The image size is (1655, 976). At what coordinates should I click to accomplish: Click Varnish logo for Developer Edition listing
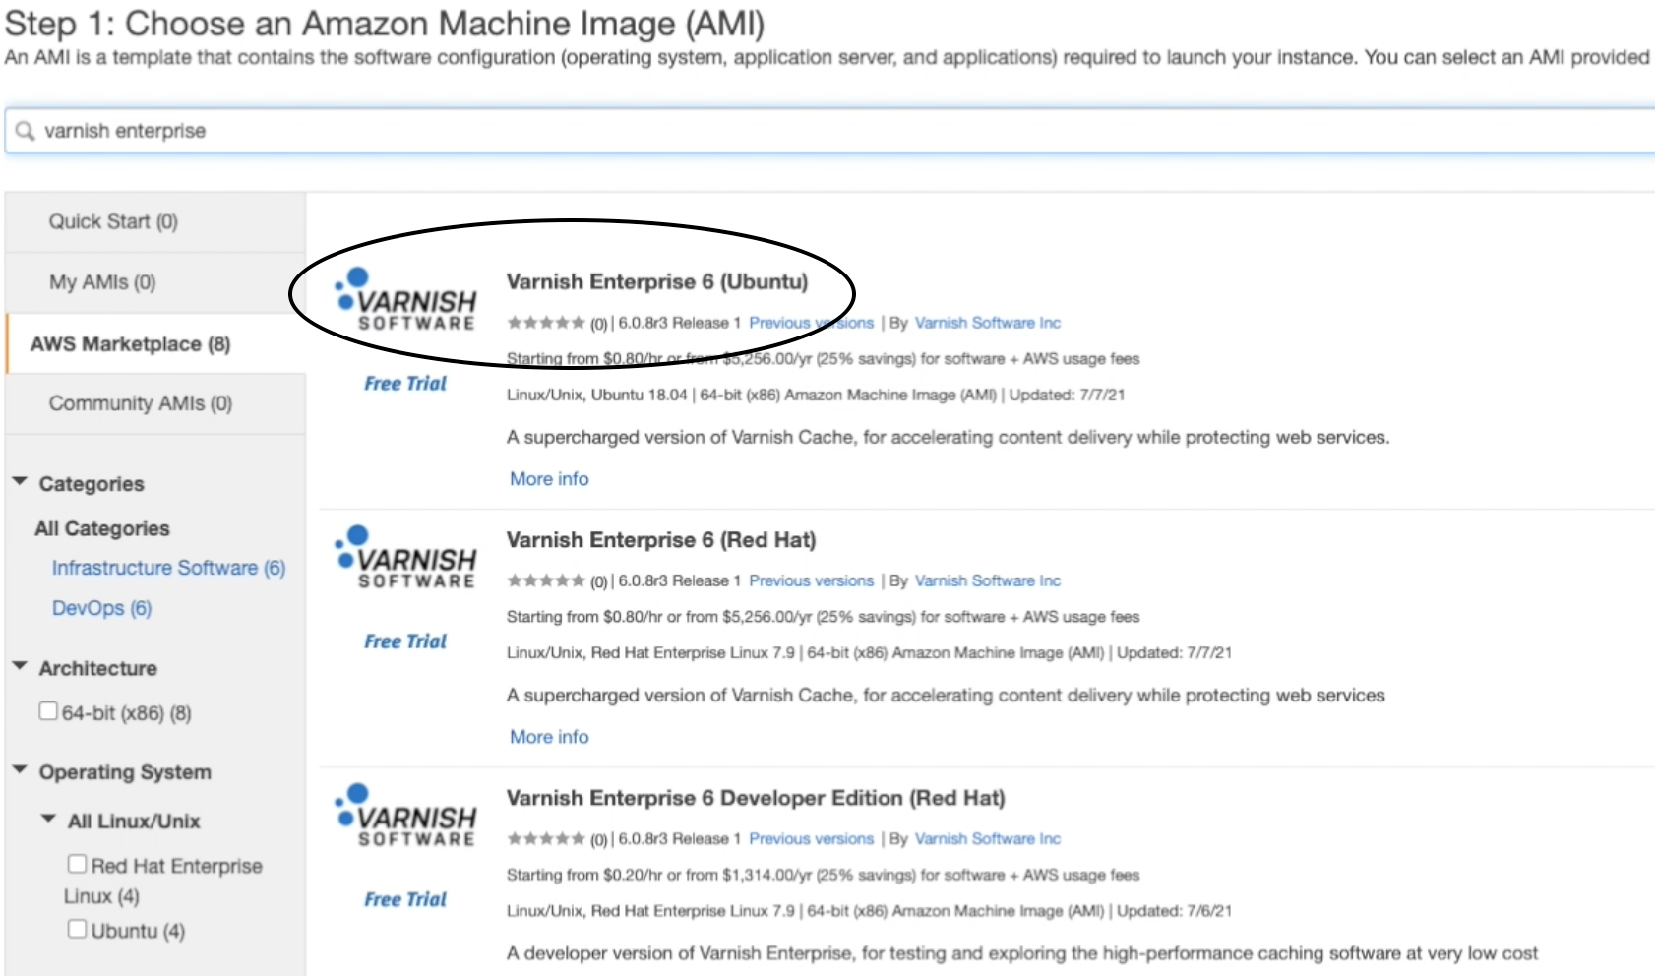click(x=405, y=815)
